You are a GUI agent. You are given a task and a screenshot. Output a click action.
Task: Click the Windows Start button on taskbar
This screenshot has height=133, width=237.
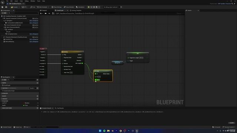[x=100, y=131]
